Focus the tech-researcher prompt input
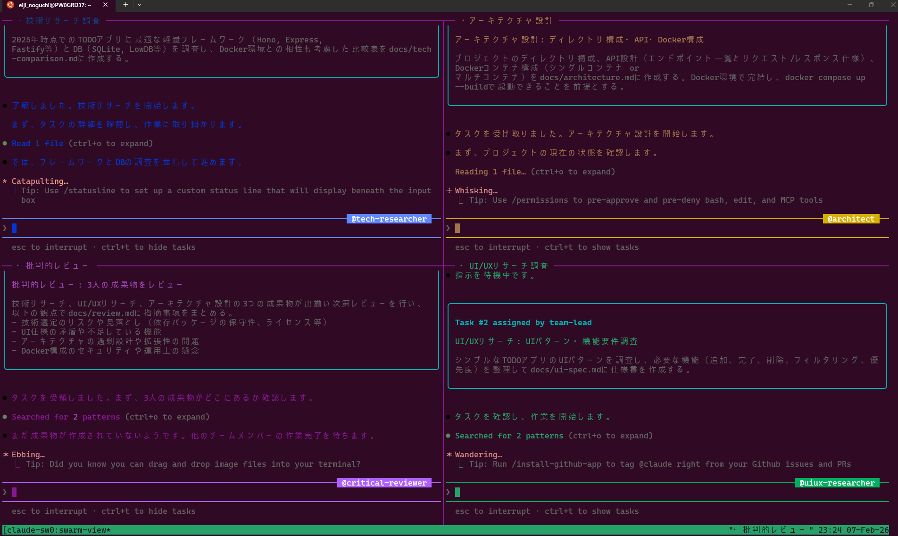Viewport: 898px width, 536px height. click(x=222, y=228)
